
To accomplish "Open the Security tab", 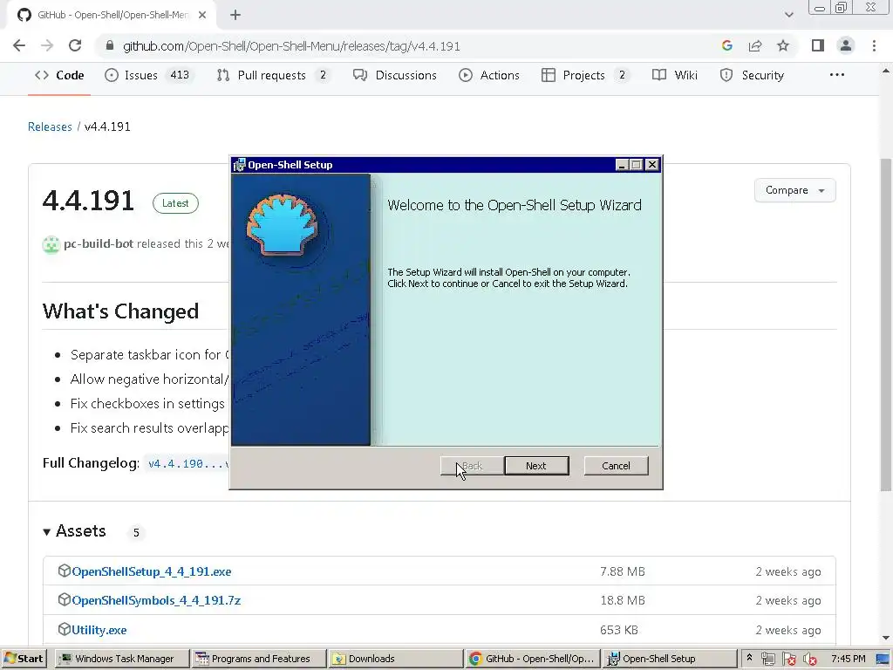I will (x=752, y=75).
